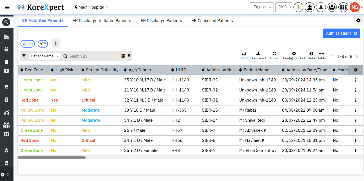Open the apps grid icon in header
This screenshot has height=181, width=364.
(x=343, y=7)
